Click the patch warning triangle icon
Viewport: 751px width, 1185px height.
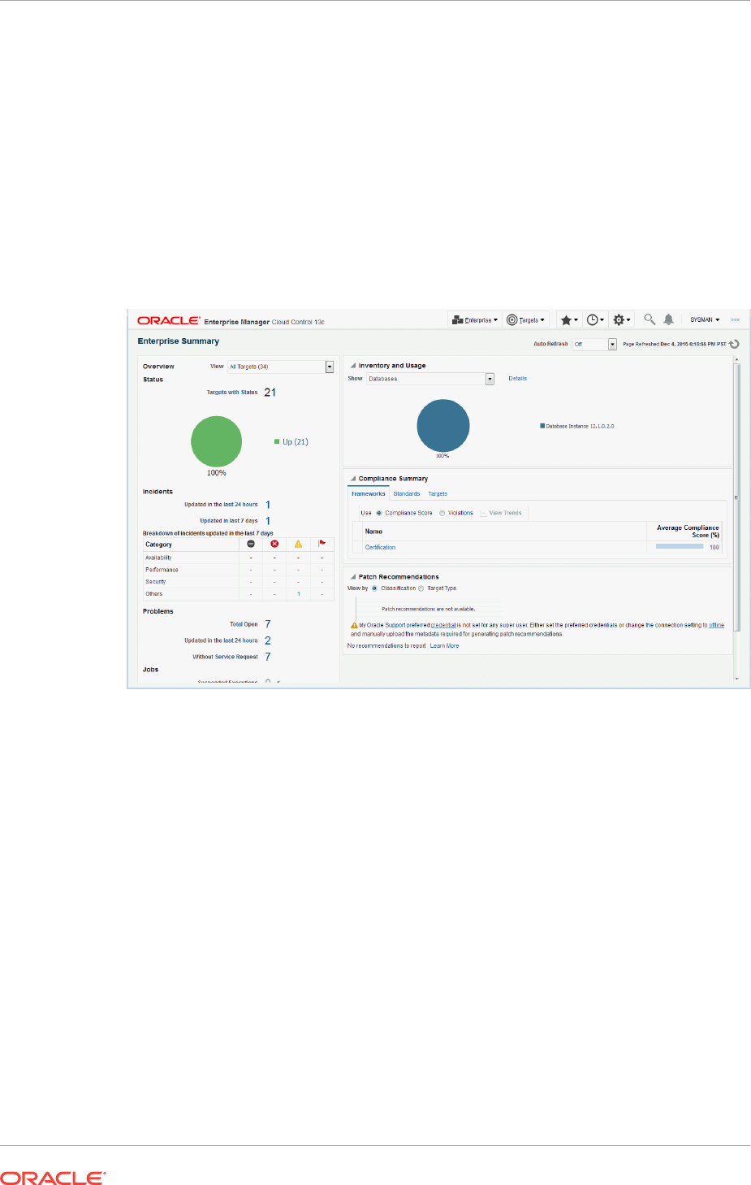click(354, 626)
